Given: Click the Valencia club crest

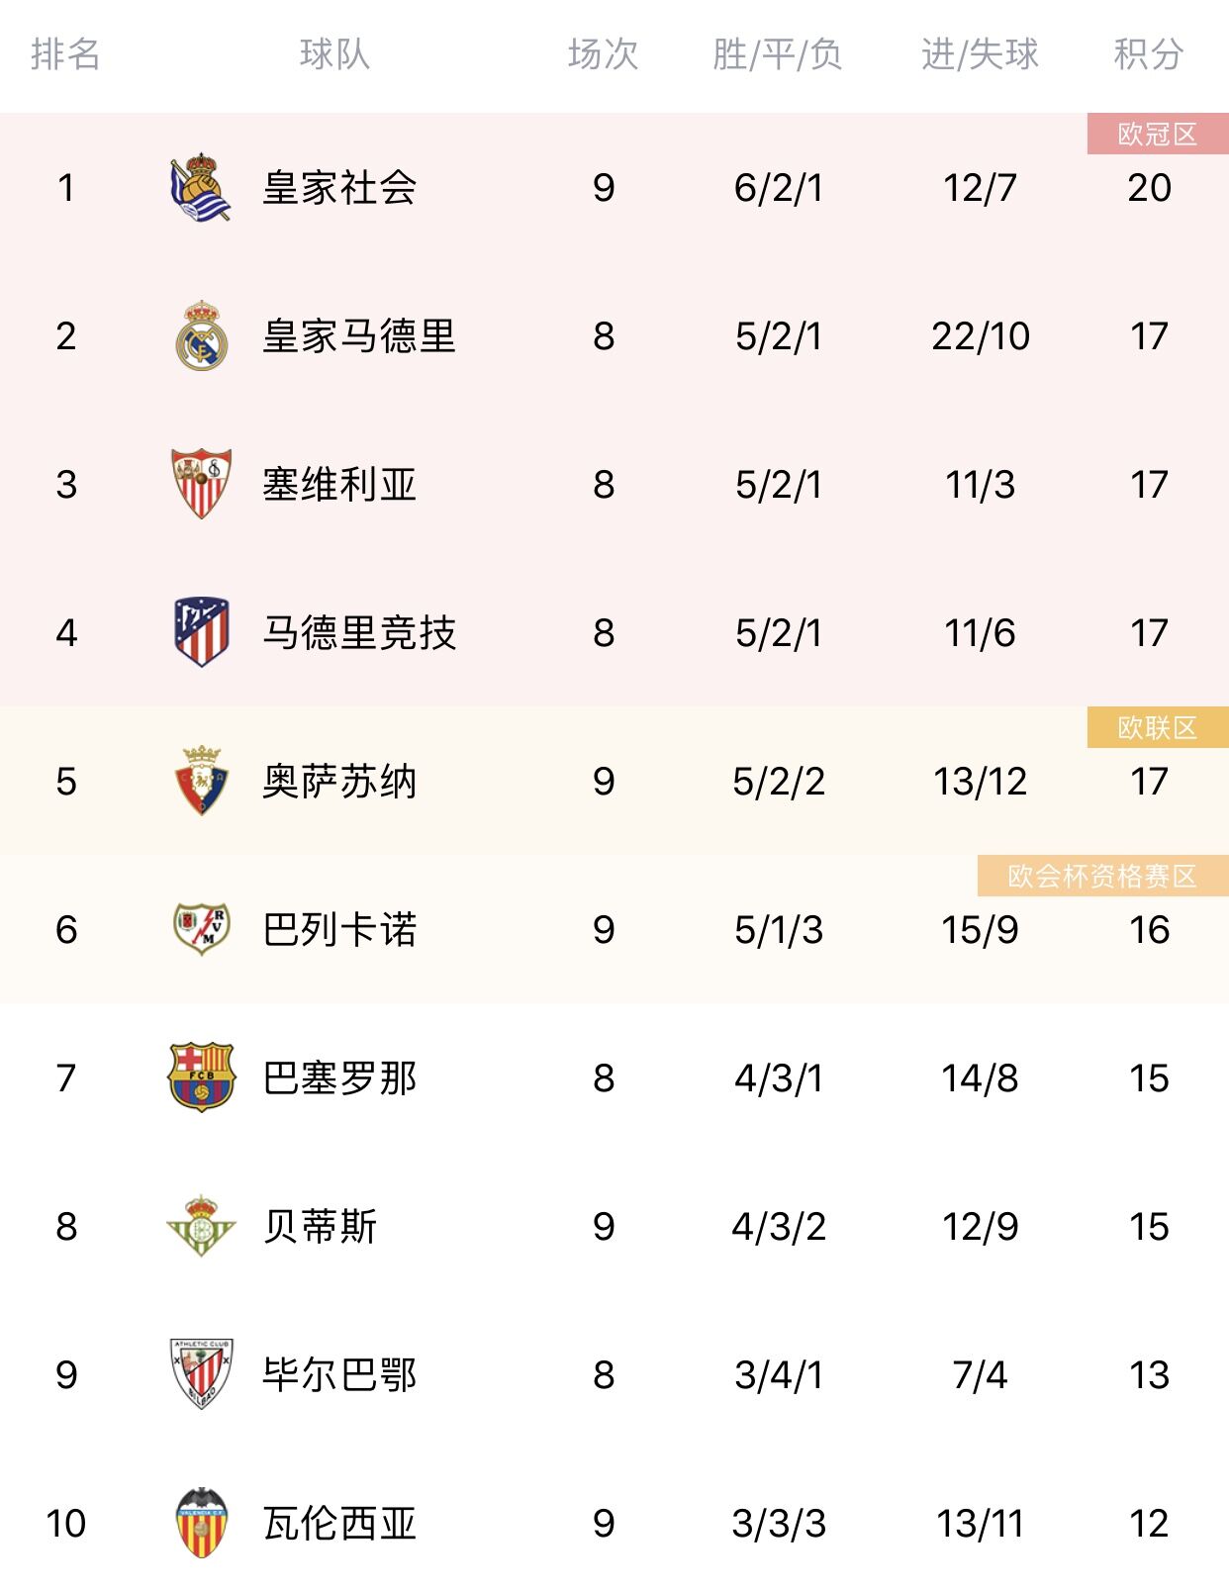Looking at the screenshot, I should click(x=202, y=1523).
